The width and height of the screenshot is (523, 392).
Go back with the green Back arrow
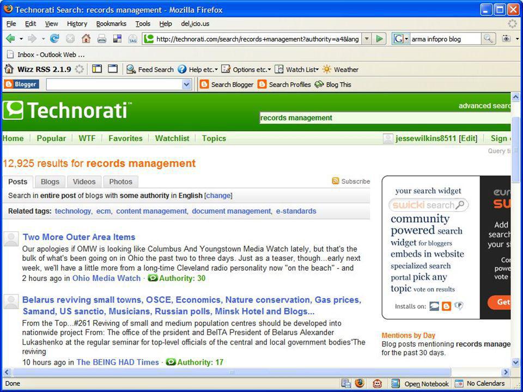click(11, 39)
